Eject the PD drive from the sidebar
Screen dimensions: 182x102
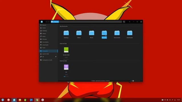tap(56, 57)
